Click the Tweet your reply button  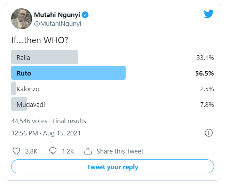[112, 166]
